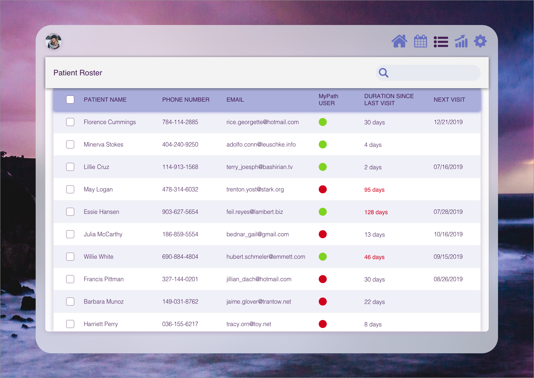Open the Home icon in top navigation
Viewport: 534px width, 378px height.
click(x=399, y=41)
